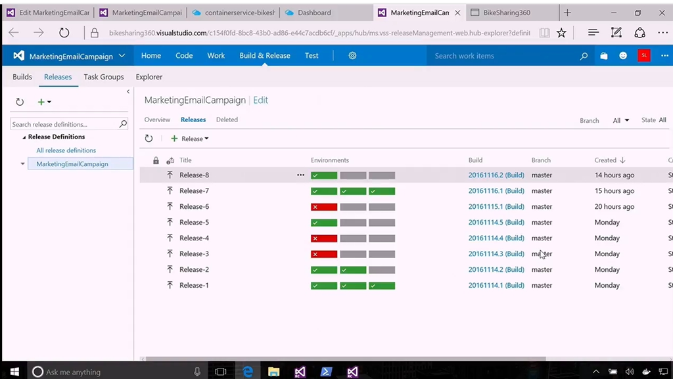673x379 pixels.
Task: Click Release-6 failed red environment status bar
Action: tap(324, 207)
